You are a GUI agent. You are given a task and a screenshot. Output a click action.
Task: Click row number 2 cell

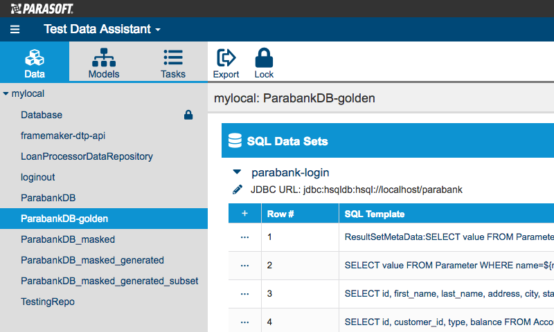click(x=300, y=266)
